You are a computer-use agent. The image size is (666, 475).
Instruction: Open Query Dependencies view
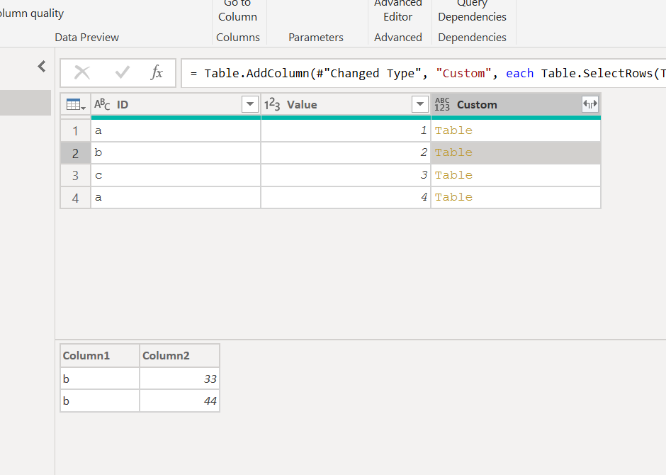point(473,11)
